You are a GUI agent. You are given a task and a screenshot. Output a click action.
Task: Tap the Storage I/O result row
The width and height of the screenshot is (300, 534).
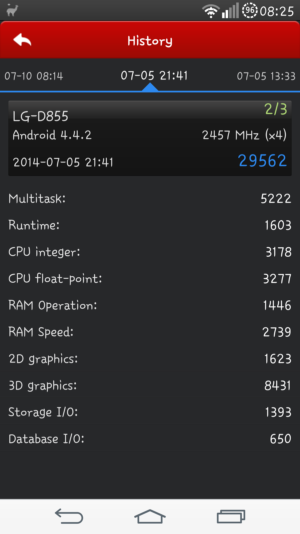pyautogui.click(x=150, y=412)
